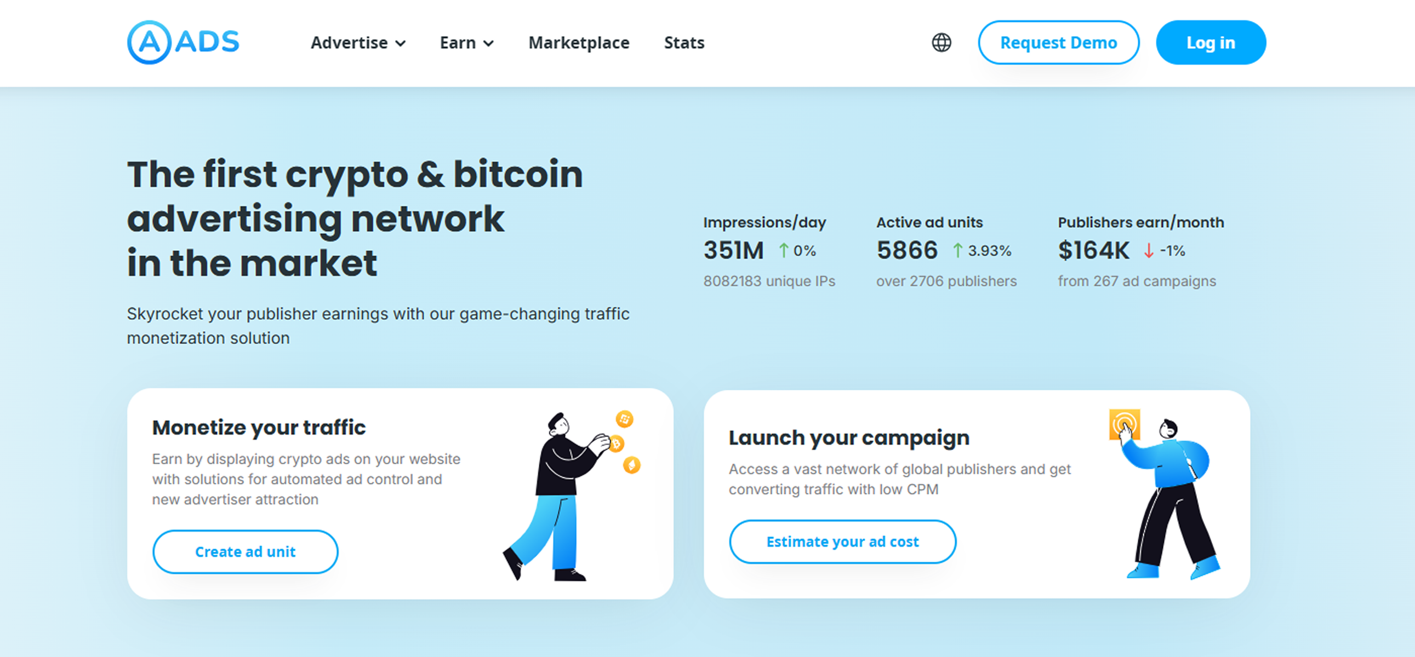Click the Bitcoin coin icon in the illustration
1415x657 pixels.
(618, 443)
